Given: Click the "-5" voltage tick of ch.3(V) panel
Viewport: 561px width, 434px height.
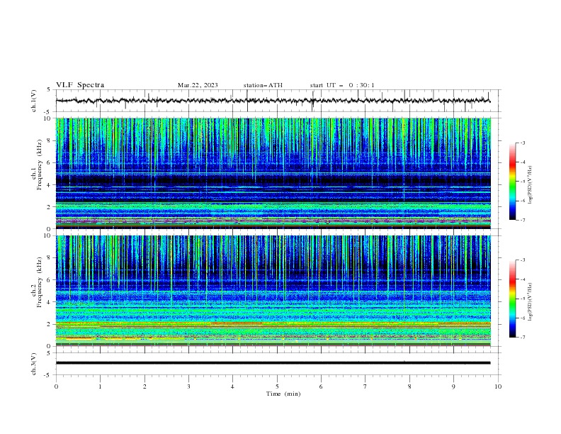Looking at the screenshot, I should [x=48, y=375].
